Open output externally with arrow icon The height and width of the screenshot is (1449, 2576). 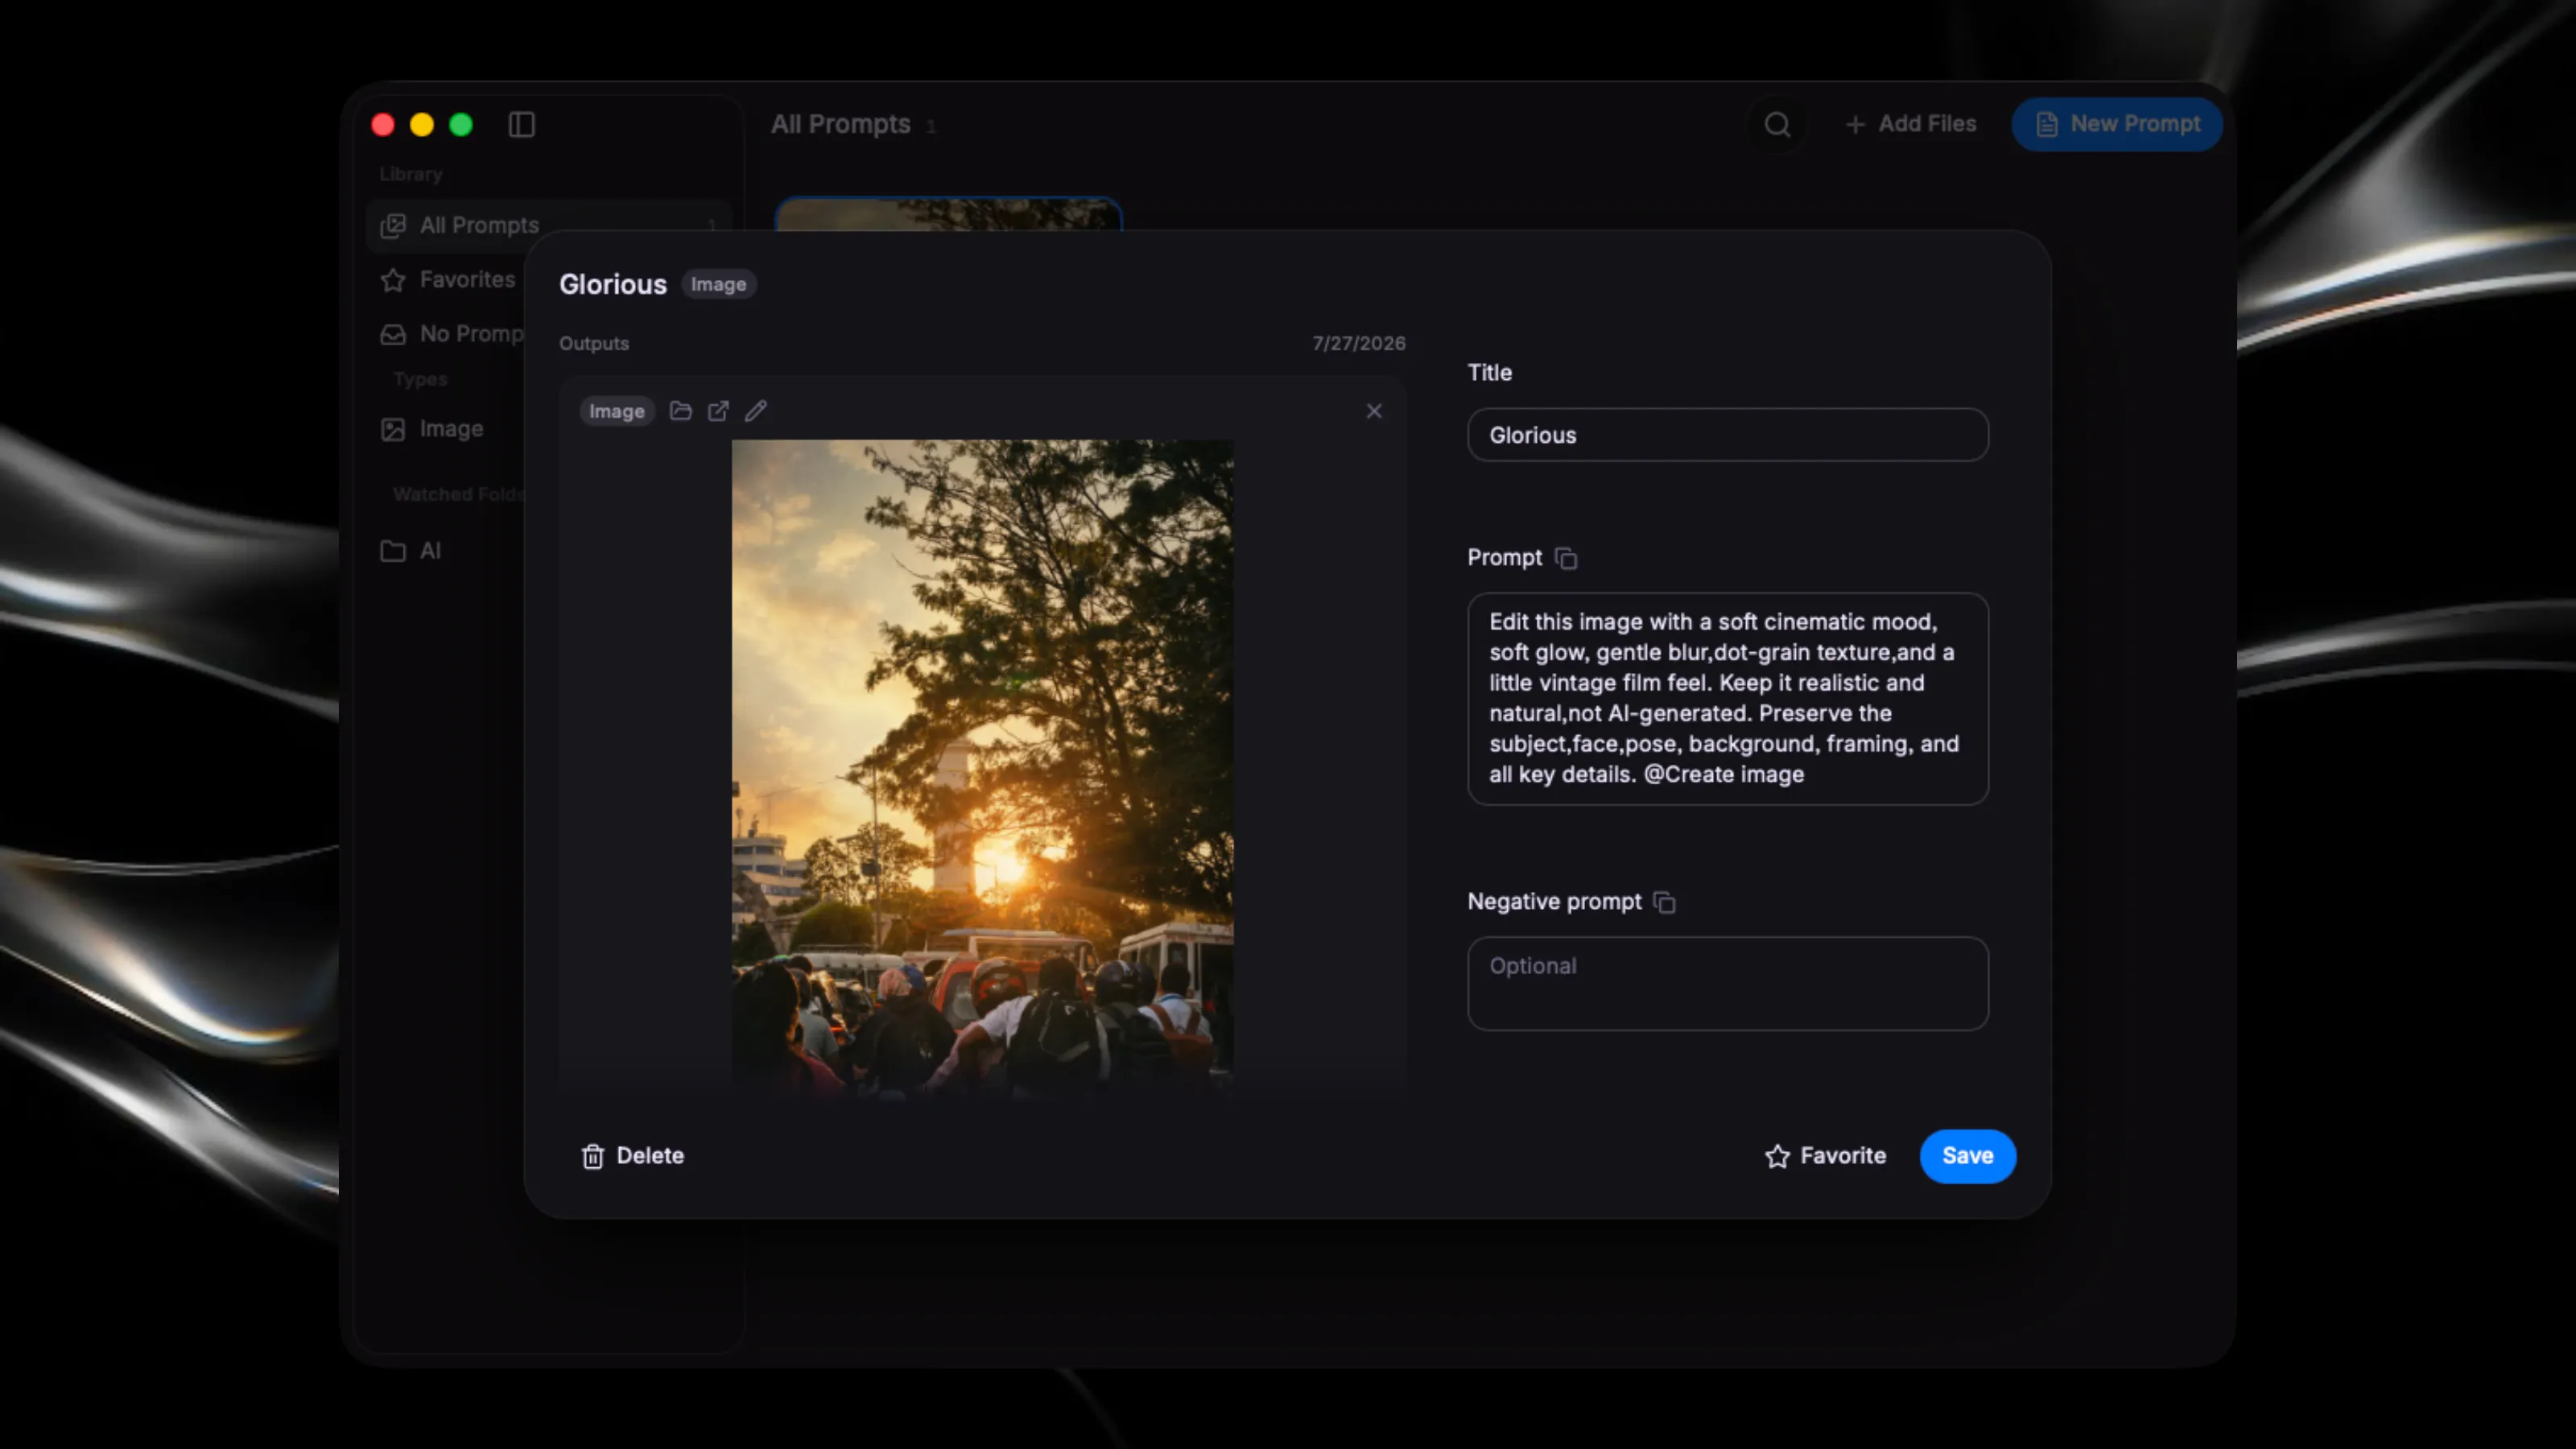[718, 411]
